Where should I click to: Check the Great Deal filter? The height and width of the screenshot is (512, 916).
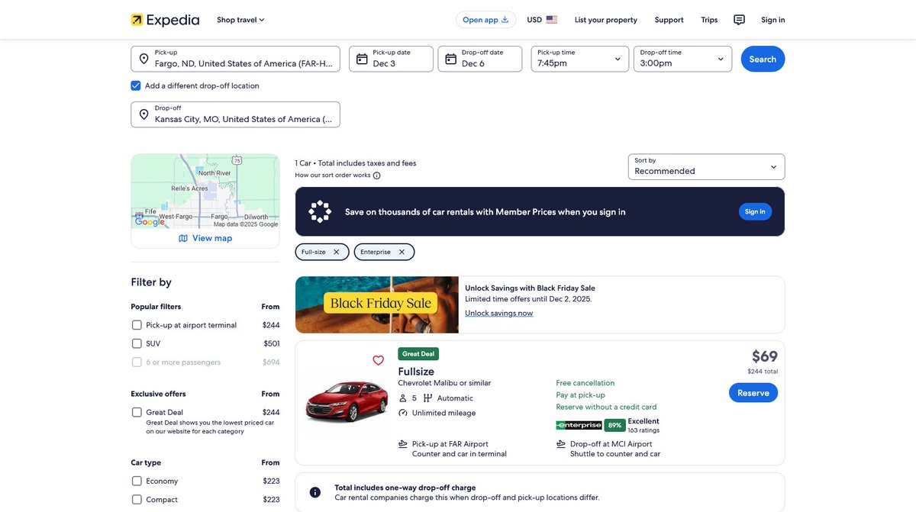(137, 412)
